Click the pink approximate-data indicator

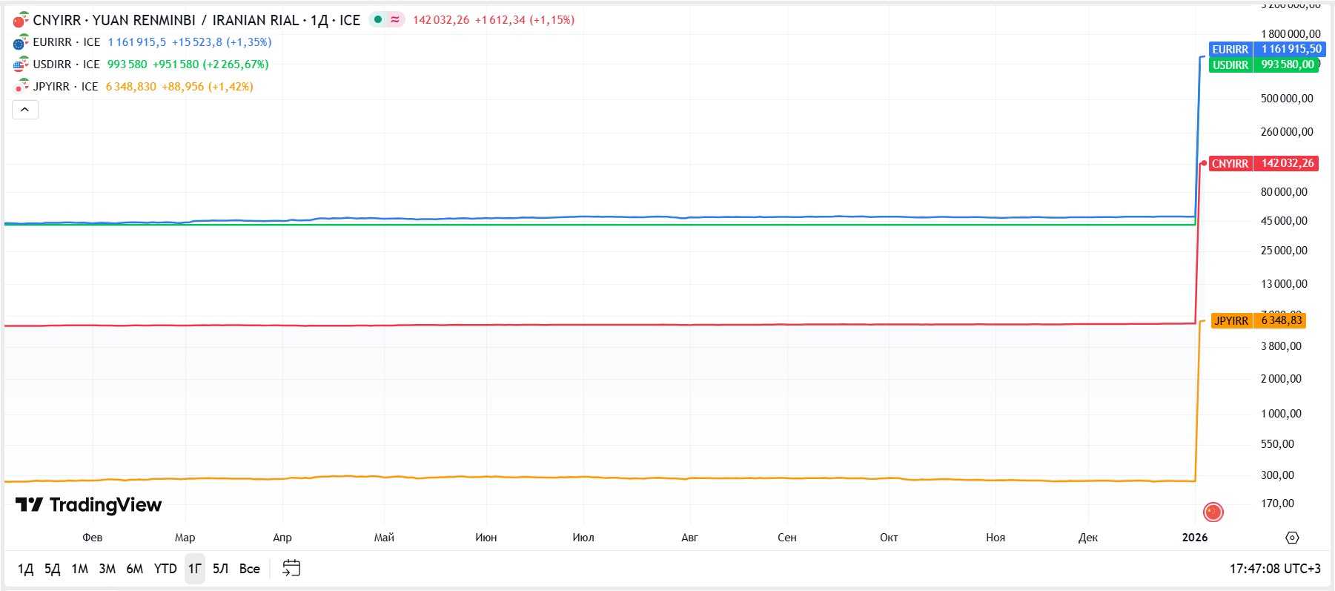tap(396, 20)
